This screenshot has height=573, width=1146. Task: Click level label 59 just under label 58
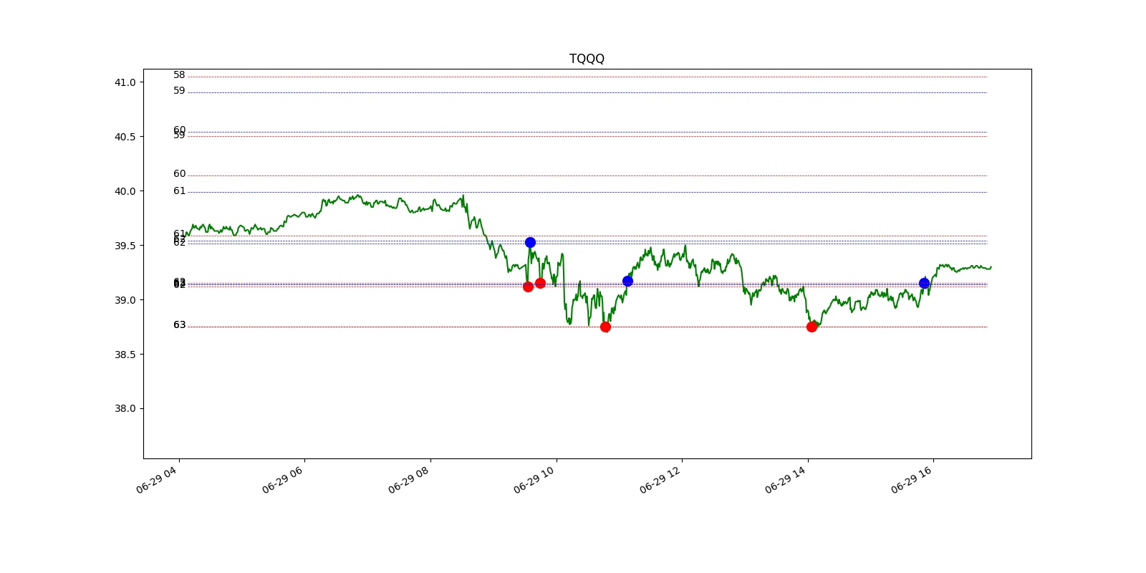179,91
